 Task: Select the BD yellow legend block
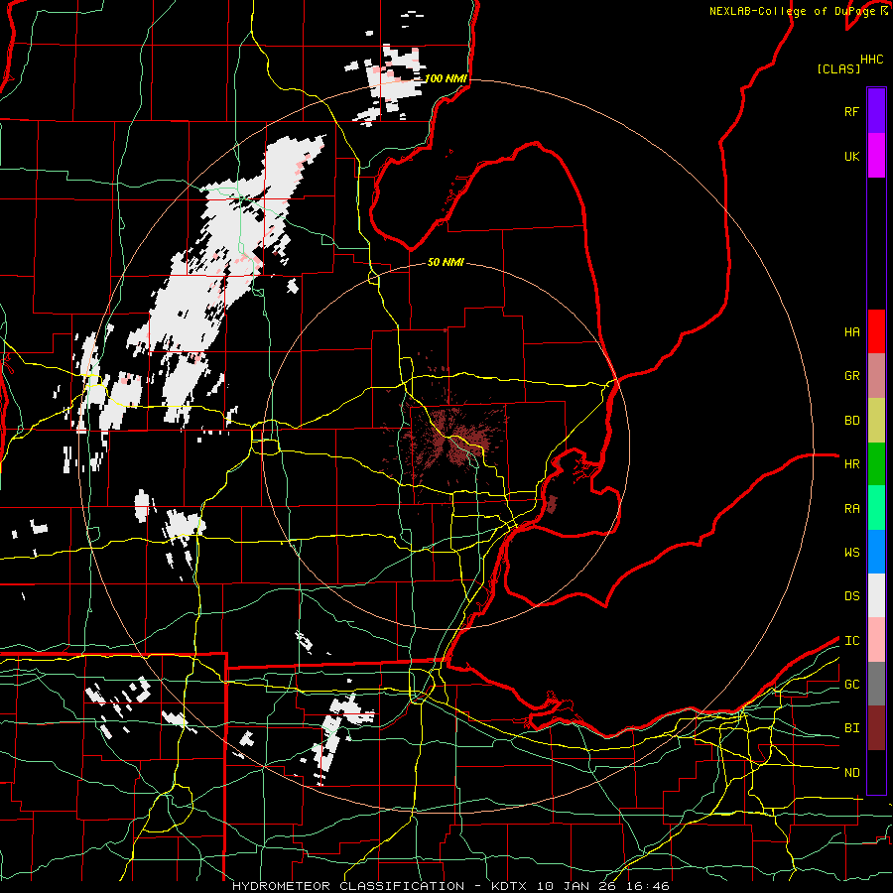(876, 420)
